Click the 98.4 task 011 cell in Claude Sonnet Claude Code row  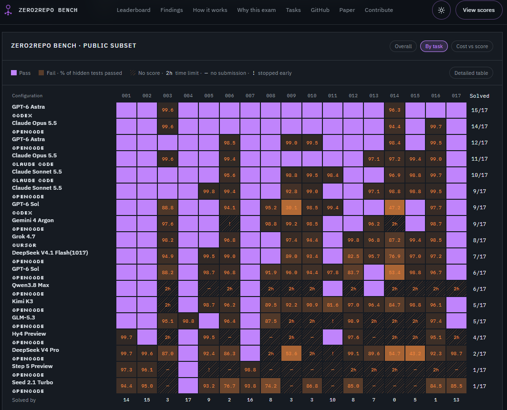pyautogui.click(x=332, y=175)
